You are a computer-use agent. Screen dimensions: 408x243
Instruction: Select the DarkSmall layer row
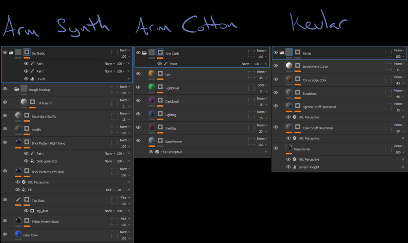(202, 102)
